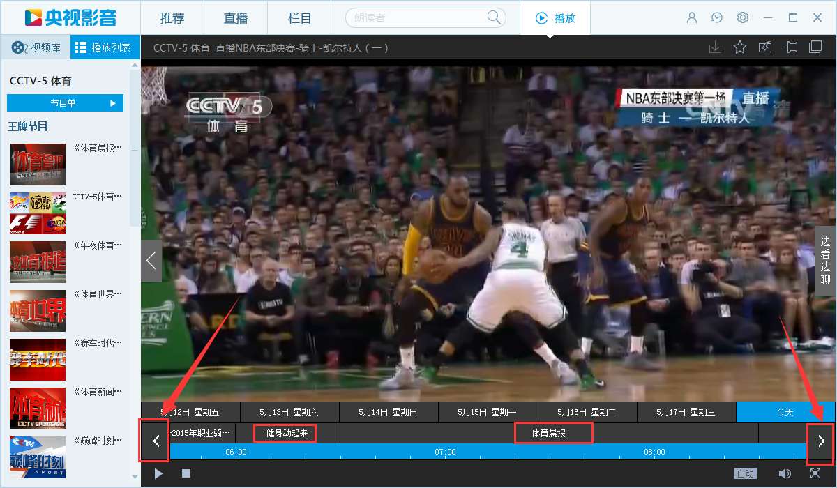Image resolution: width=837 pixels, height=488 pixels.
Task: Click the 体育晨报 program in timeline
Action: [x=549, y=433]
